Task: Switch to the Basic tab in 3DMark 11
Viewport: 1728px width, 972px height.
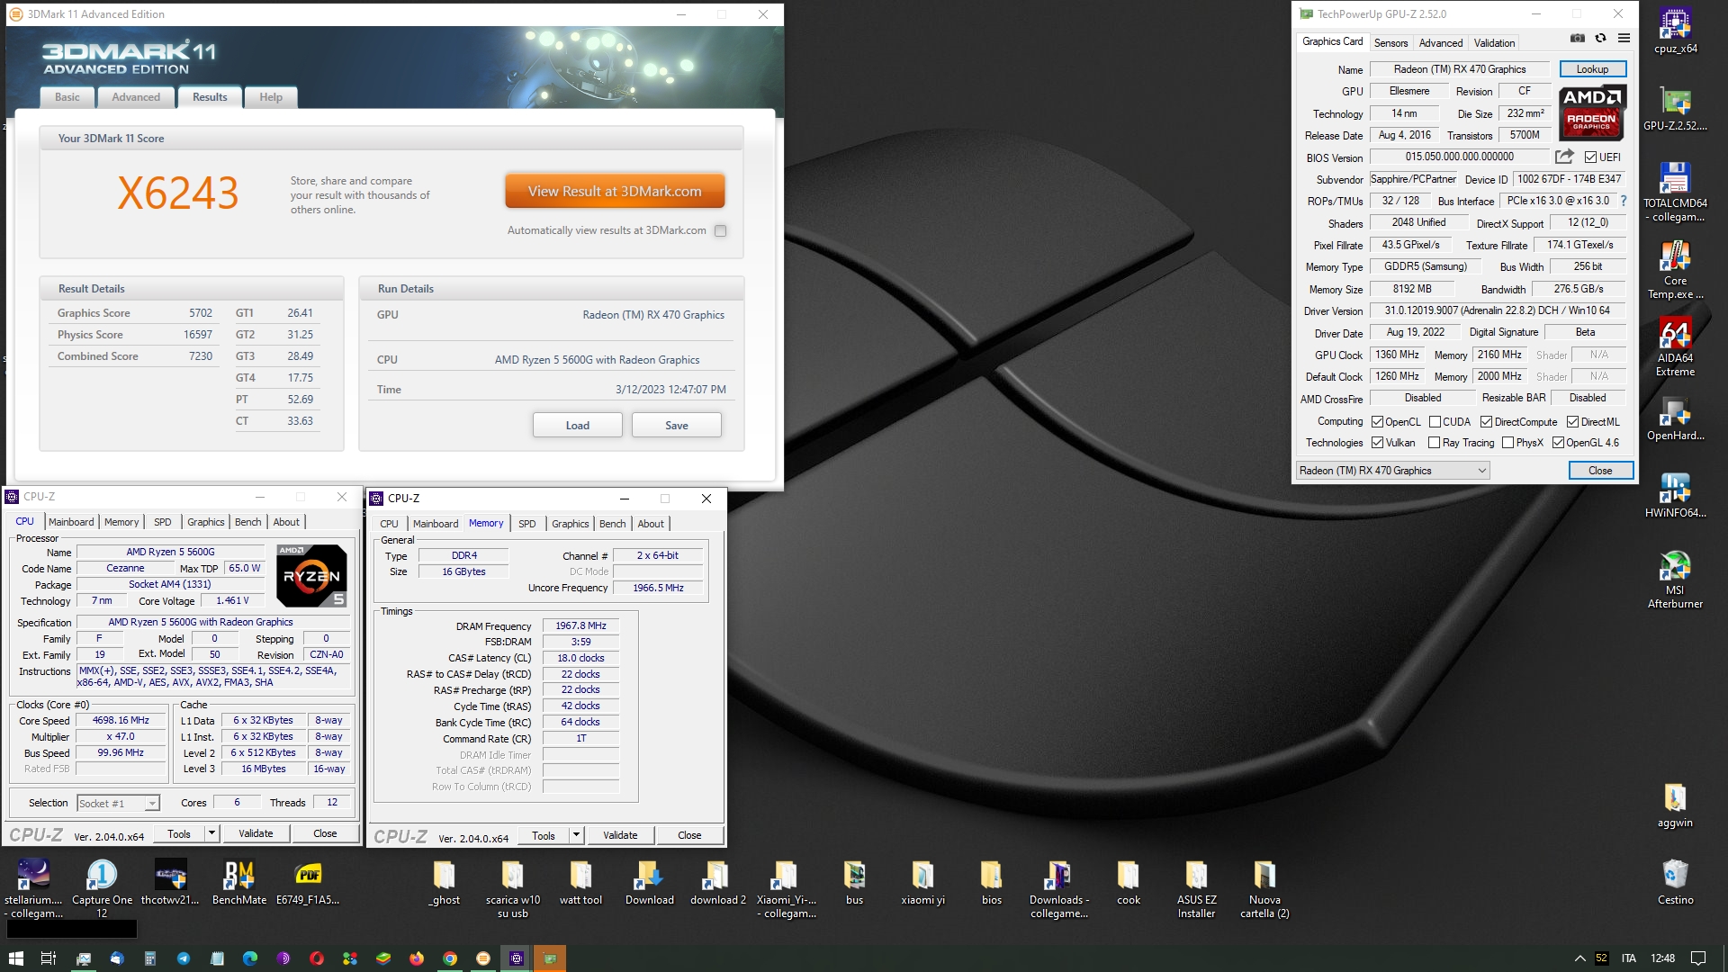Action: point(67,97)
